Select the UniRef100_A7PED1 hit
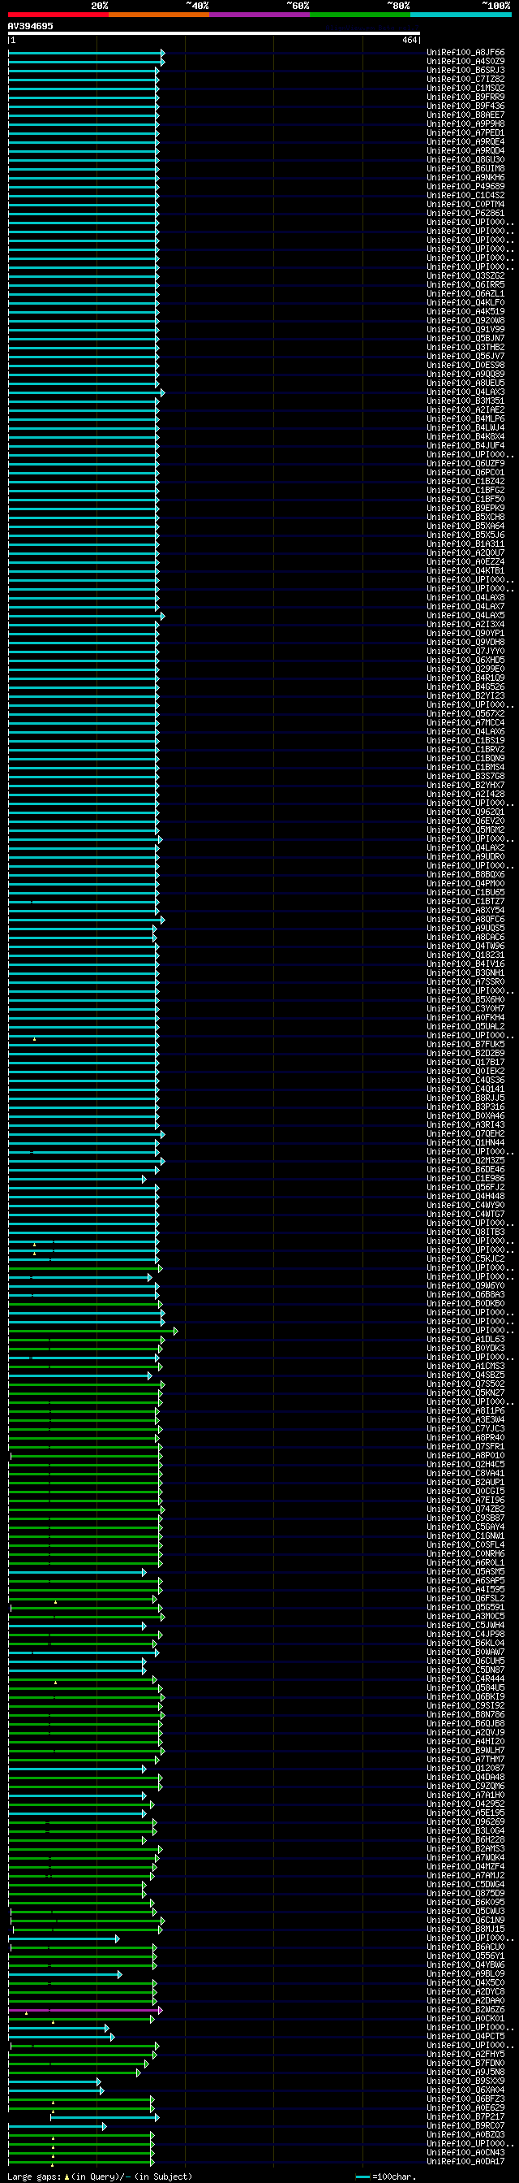Viewport: 519px width, 2183px height. 465,133
